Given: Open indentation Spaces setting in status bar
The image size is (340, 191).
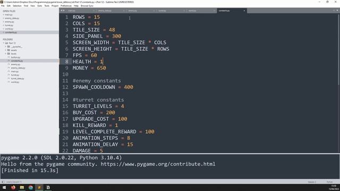Looking at the screenshot, I should 312,182.
